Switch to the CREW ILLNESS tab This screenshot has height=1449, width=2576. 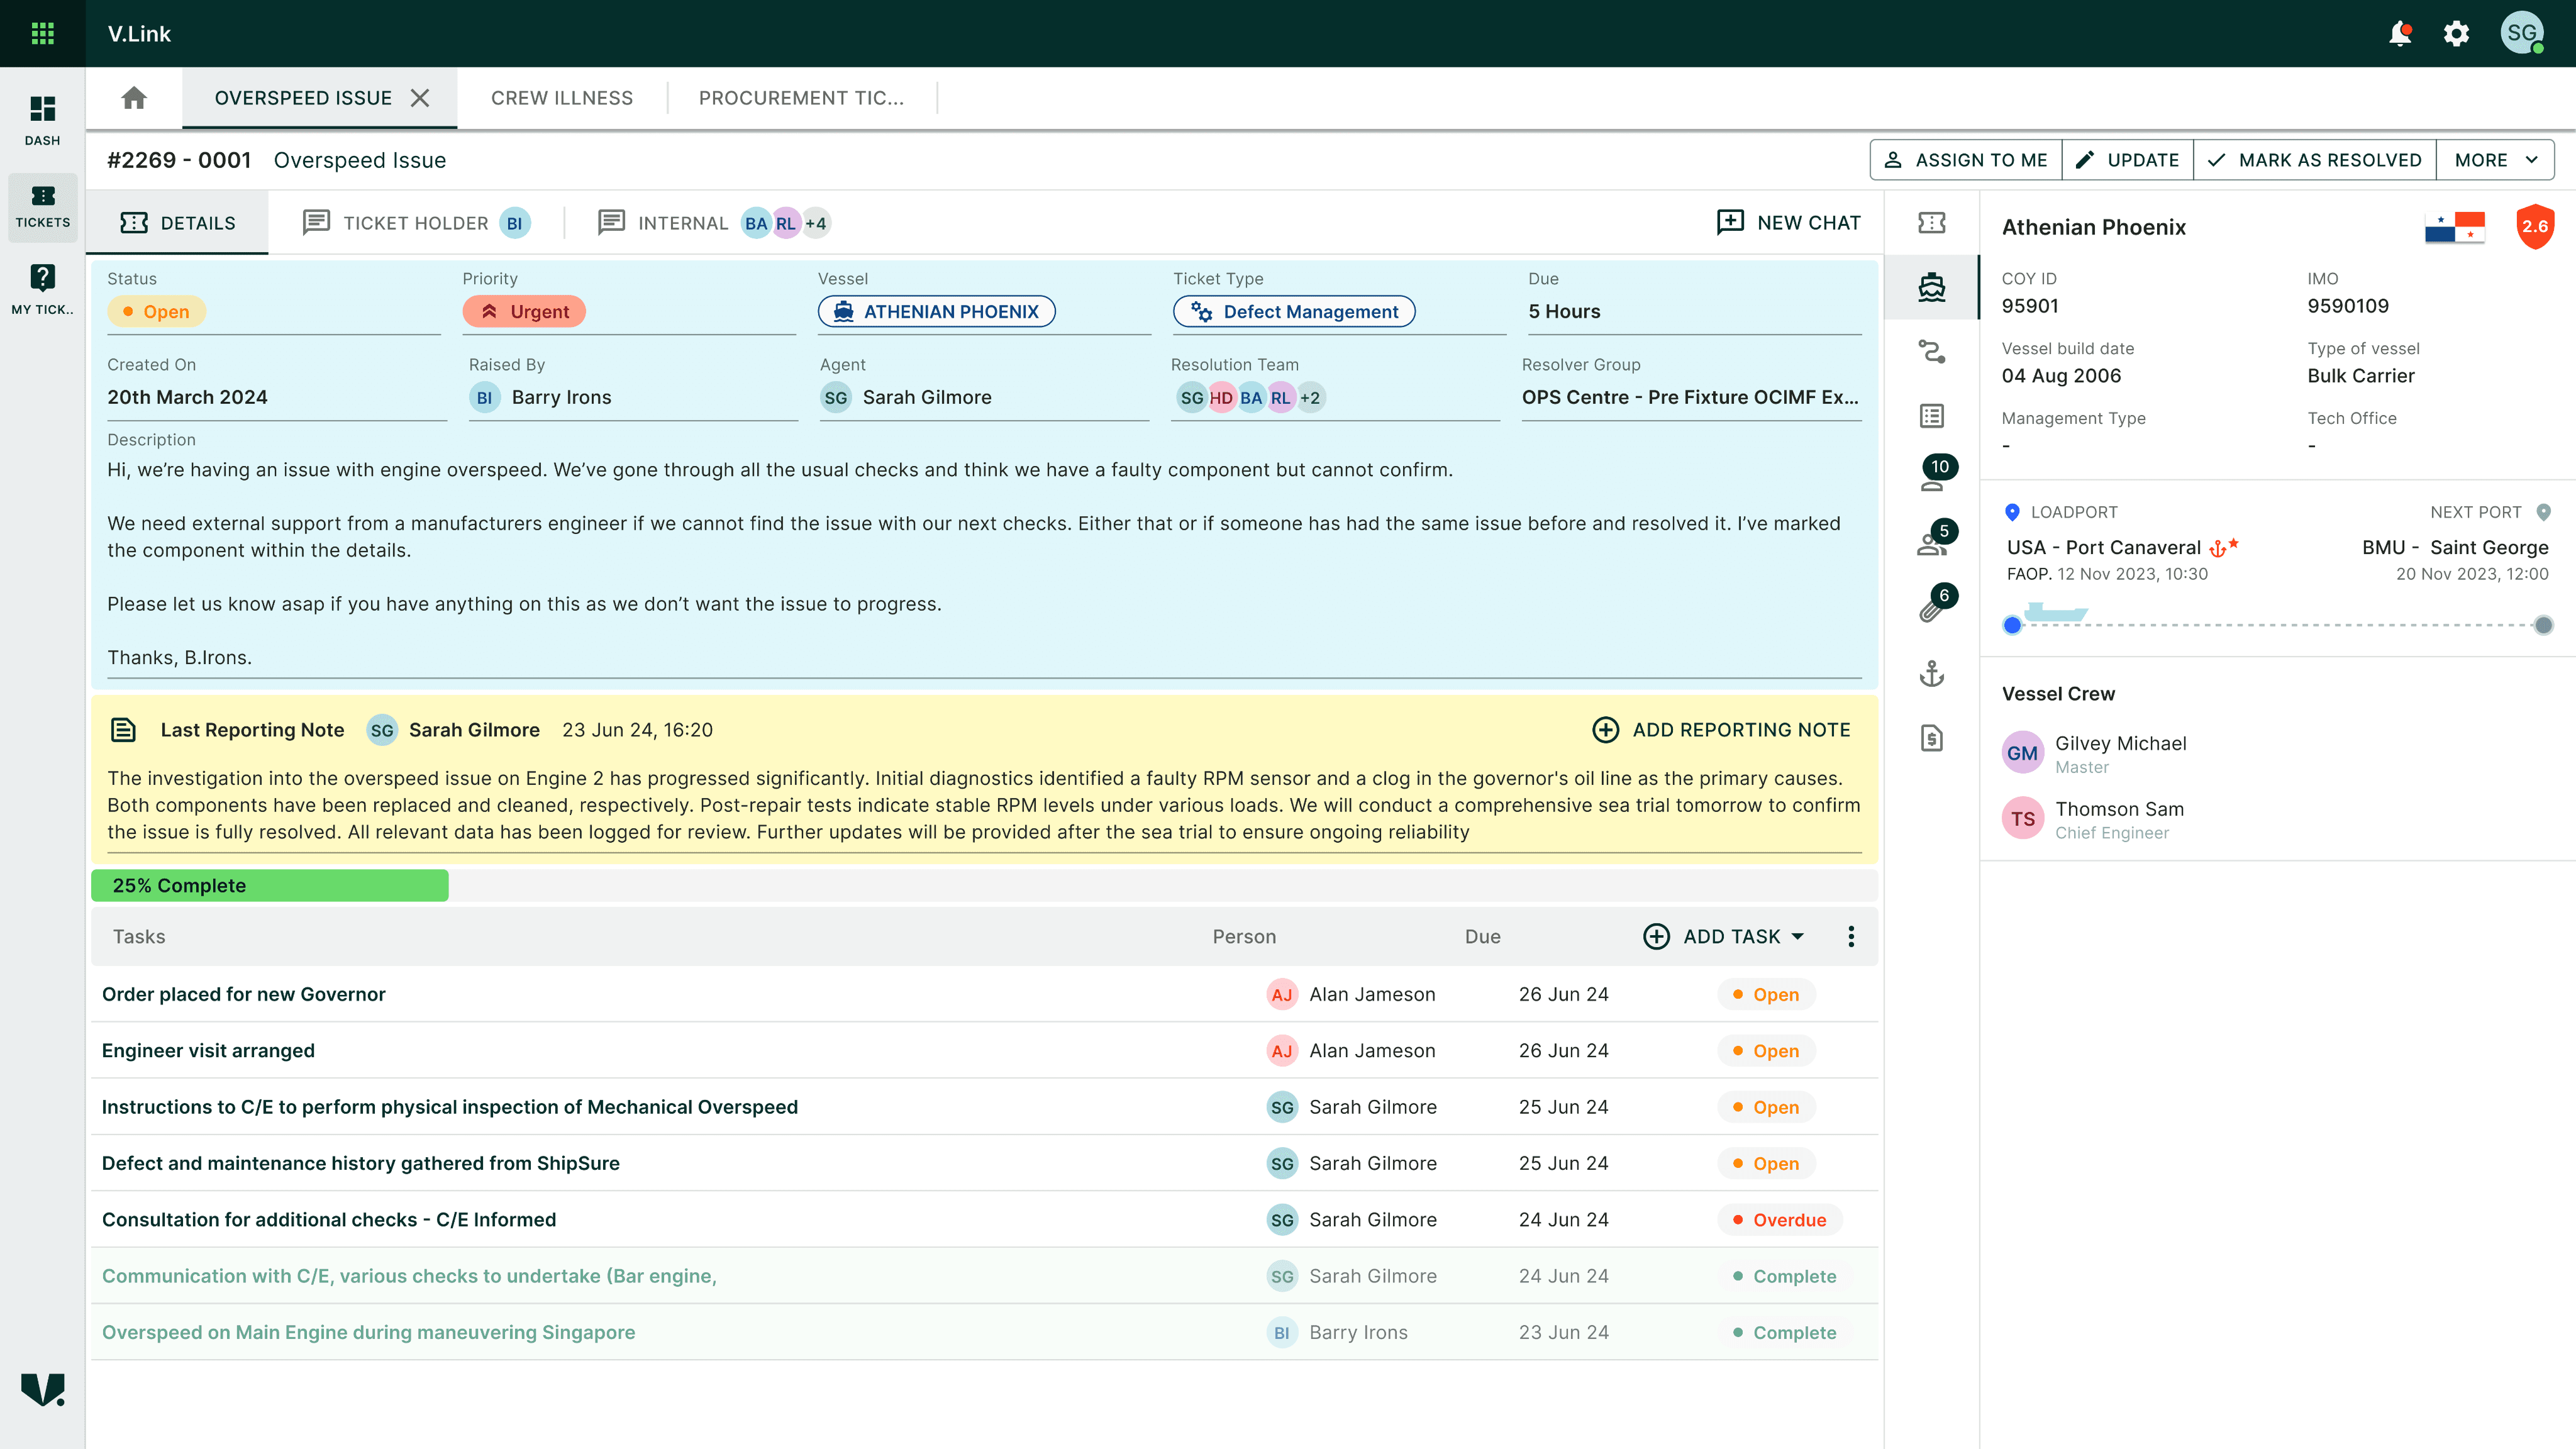tap(561, 98)
